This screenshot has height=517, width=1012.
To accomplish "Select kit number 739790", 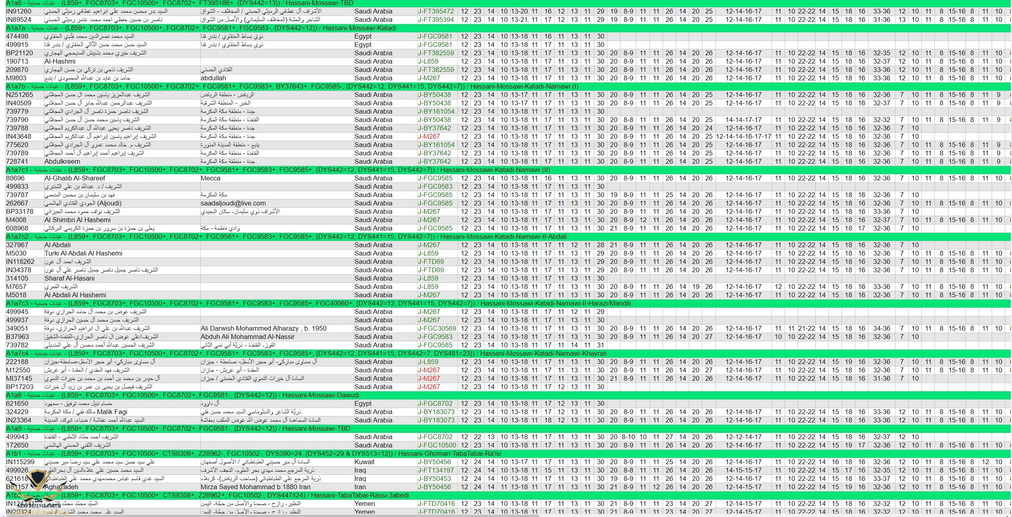I will coord(17,120).
